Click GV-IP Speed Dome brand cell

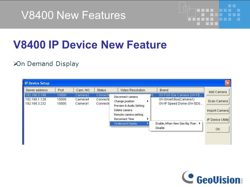tap(181, 104)
